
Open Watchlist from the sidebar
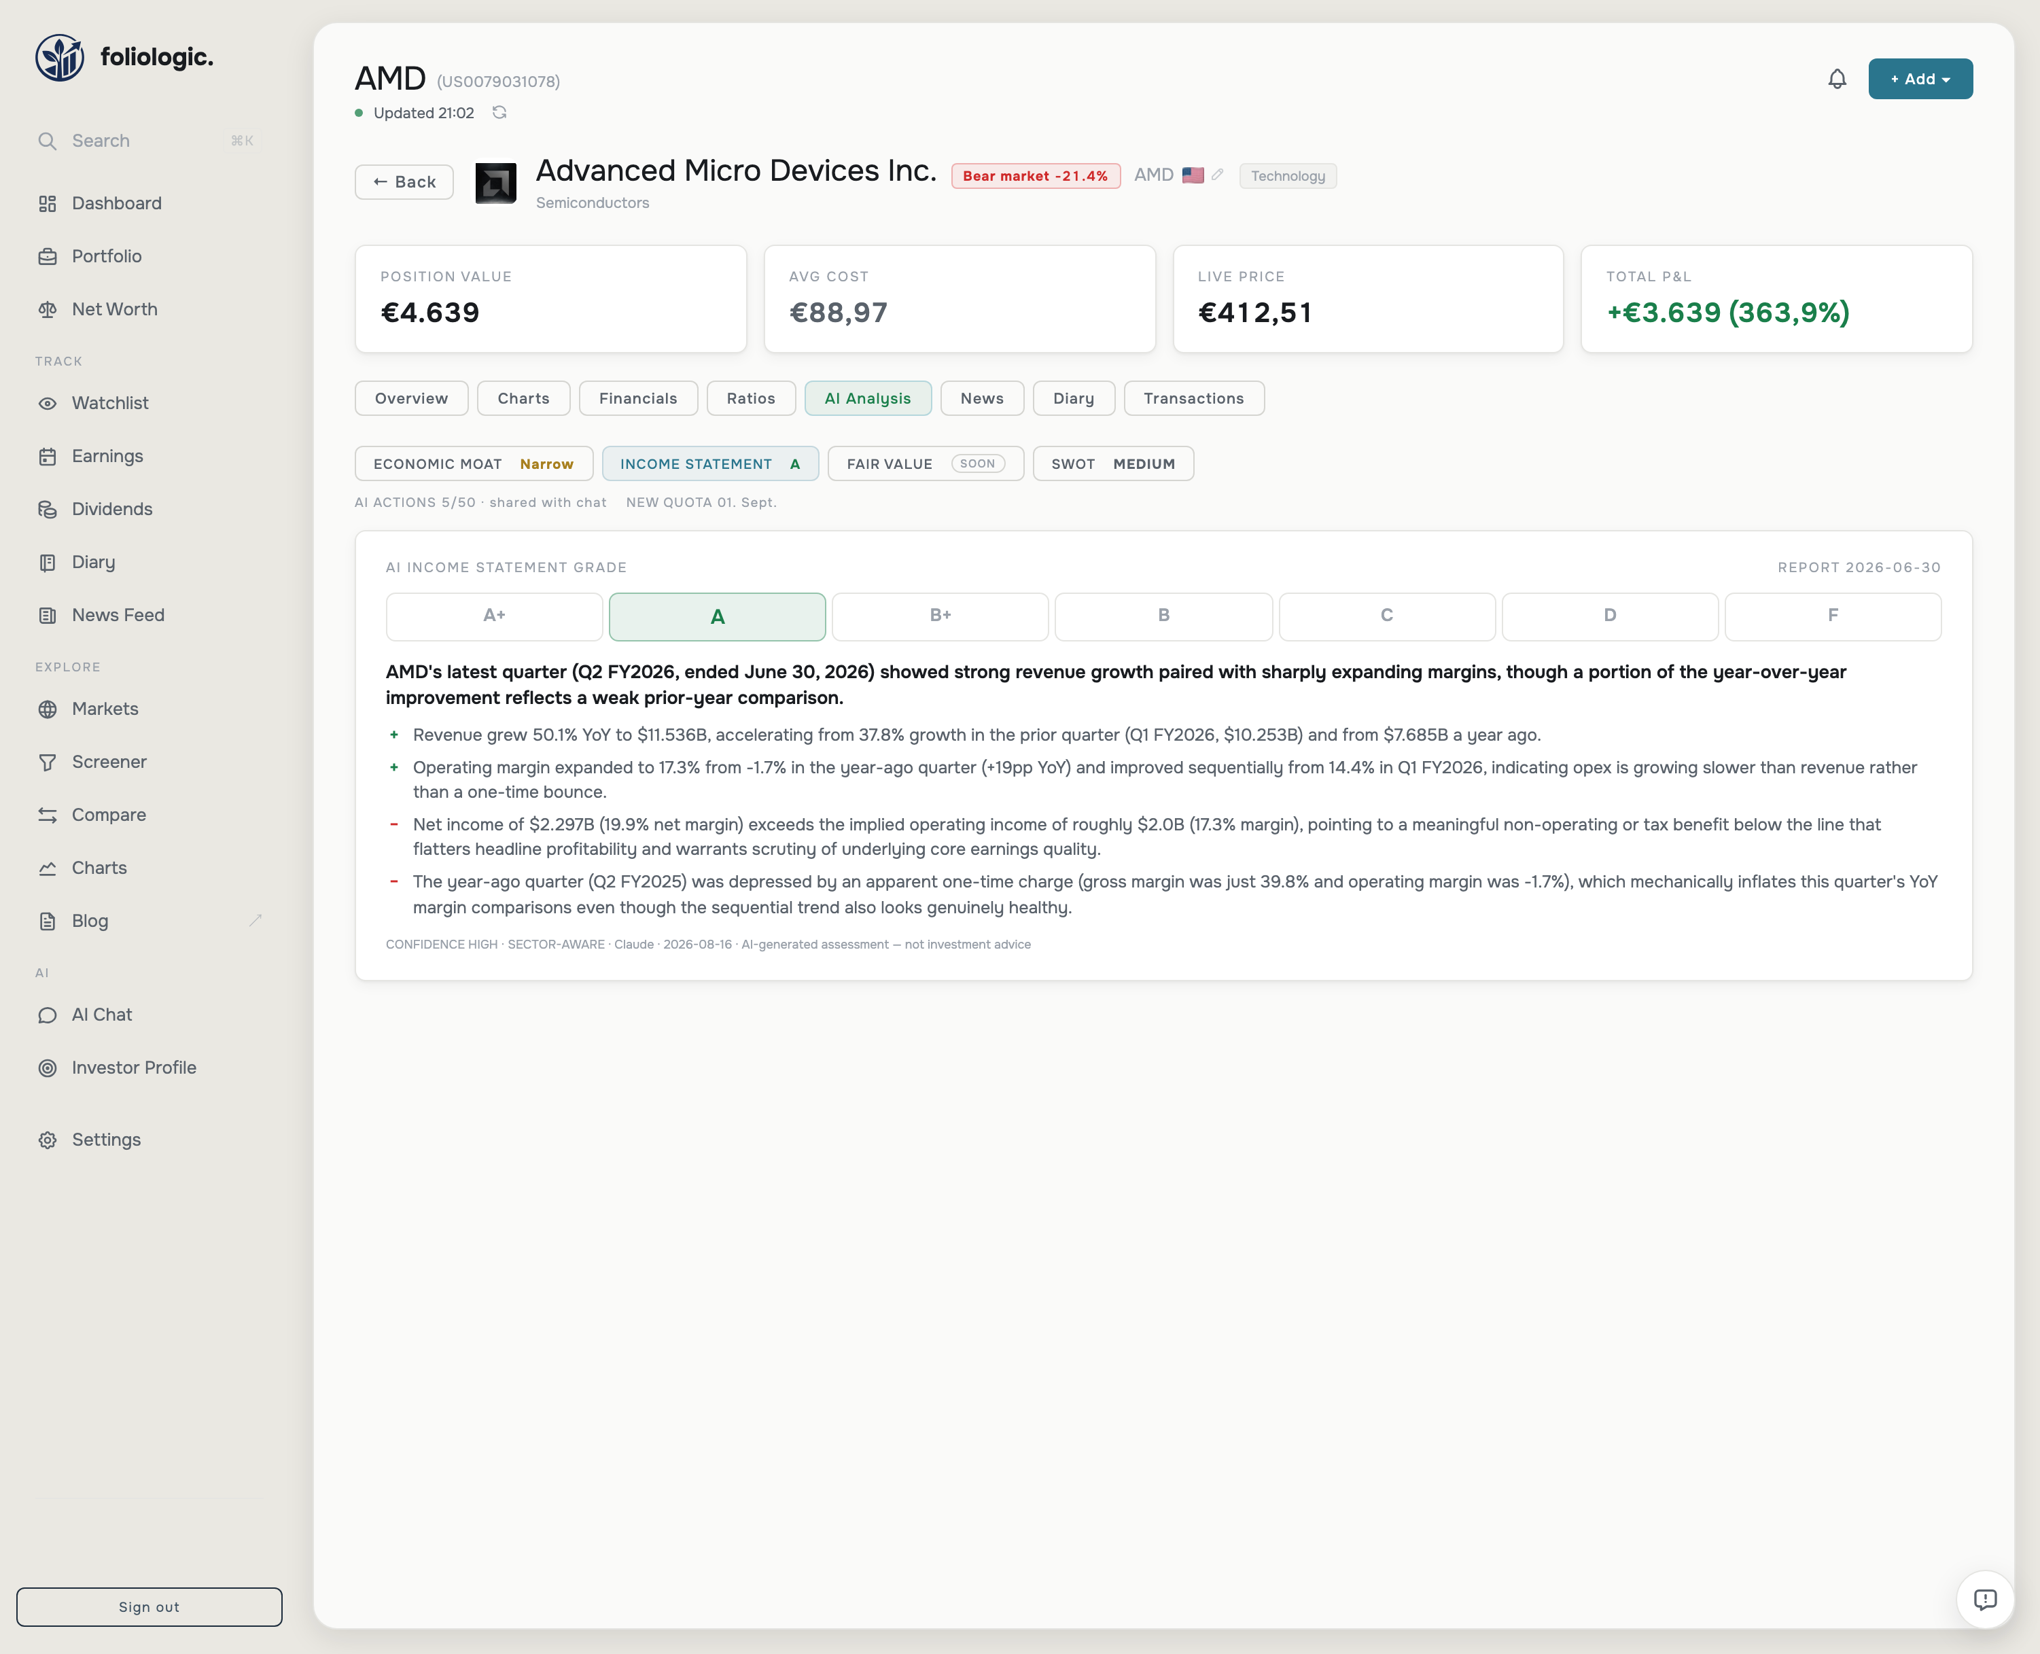click(x=149, y=403)
